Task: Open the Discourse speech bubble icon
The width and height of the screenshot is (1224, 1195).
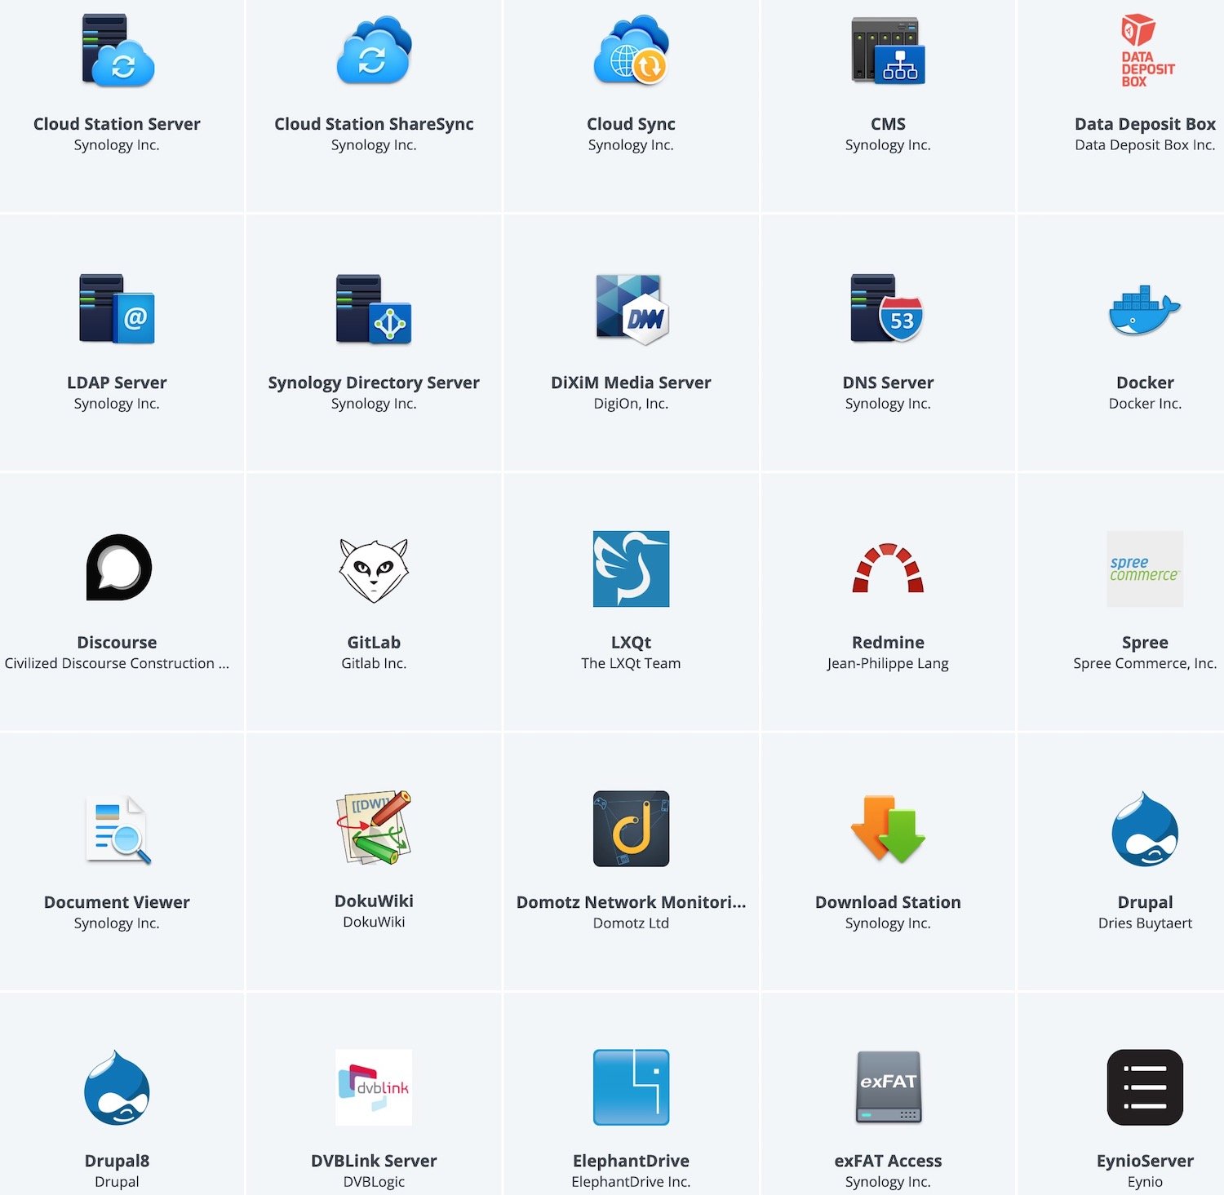Action: [x=118, y=568]
